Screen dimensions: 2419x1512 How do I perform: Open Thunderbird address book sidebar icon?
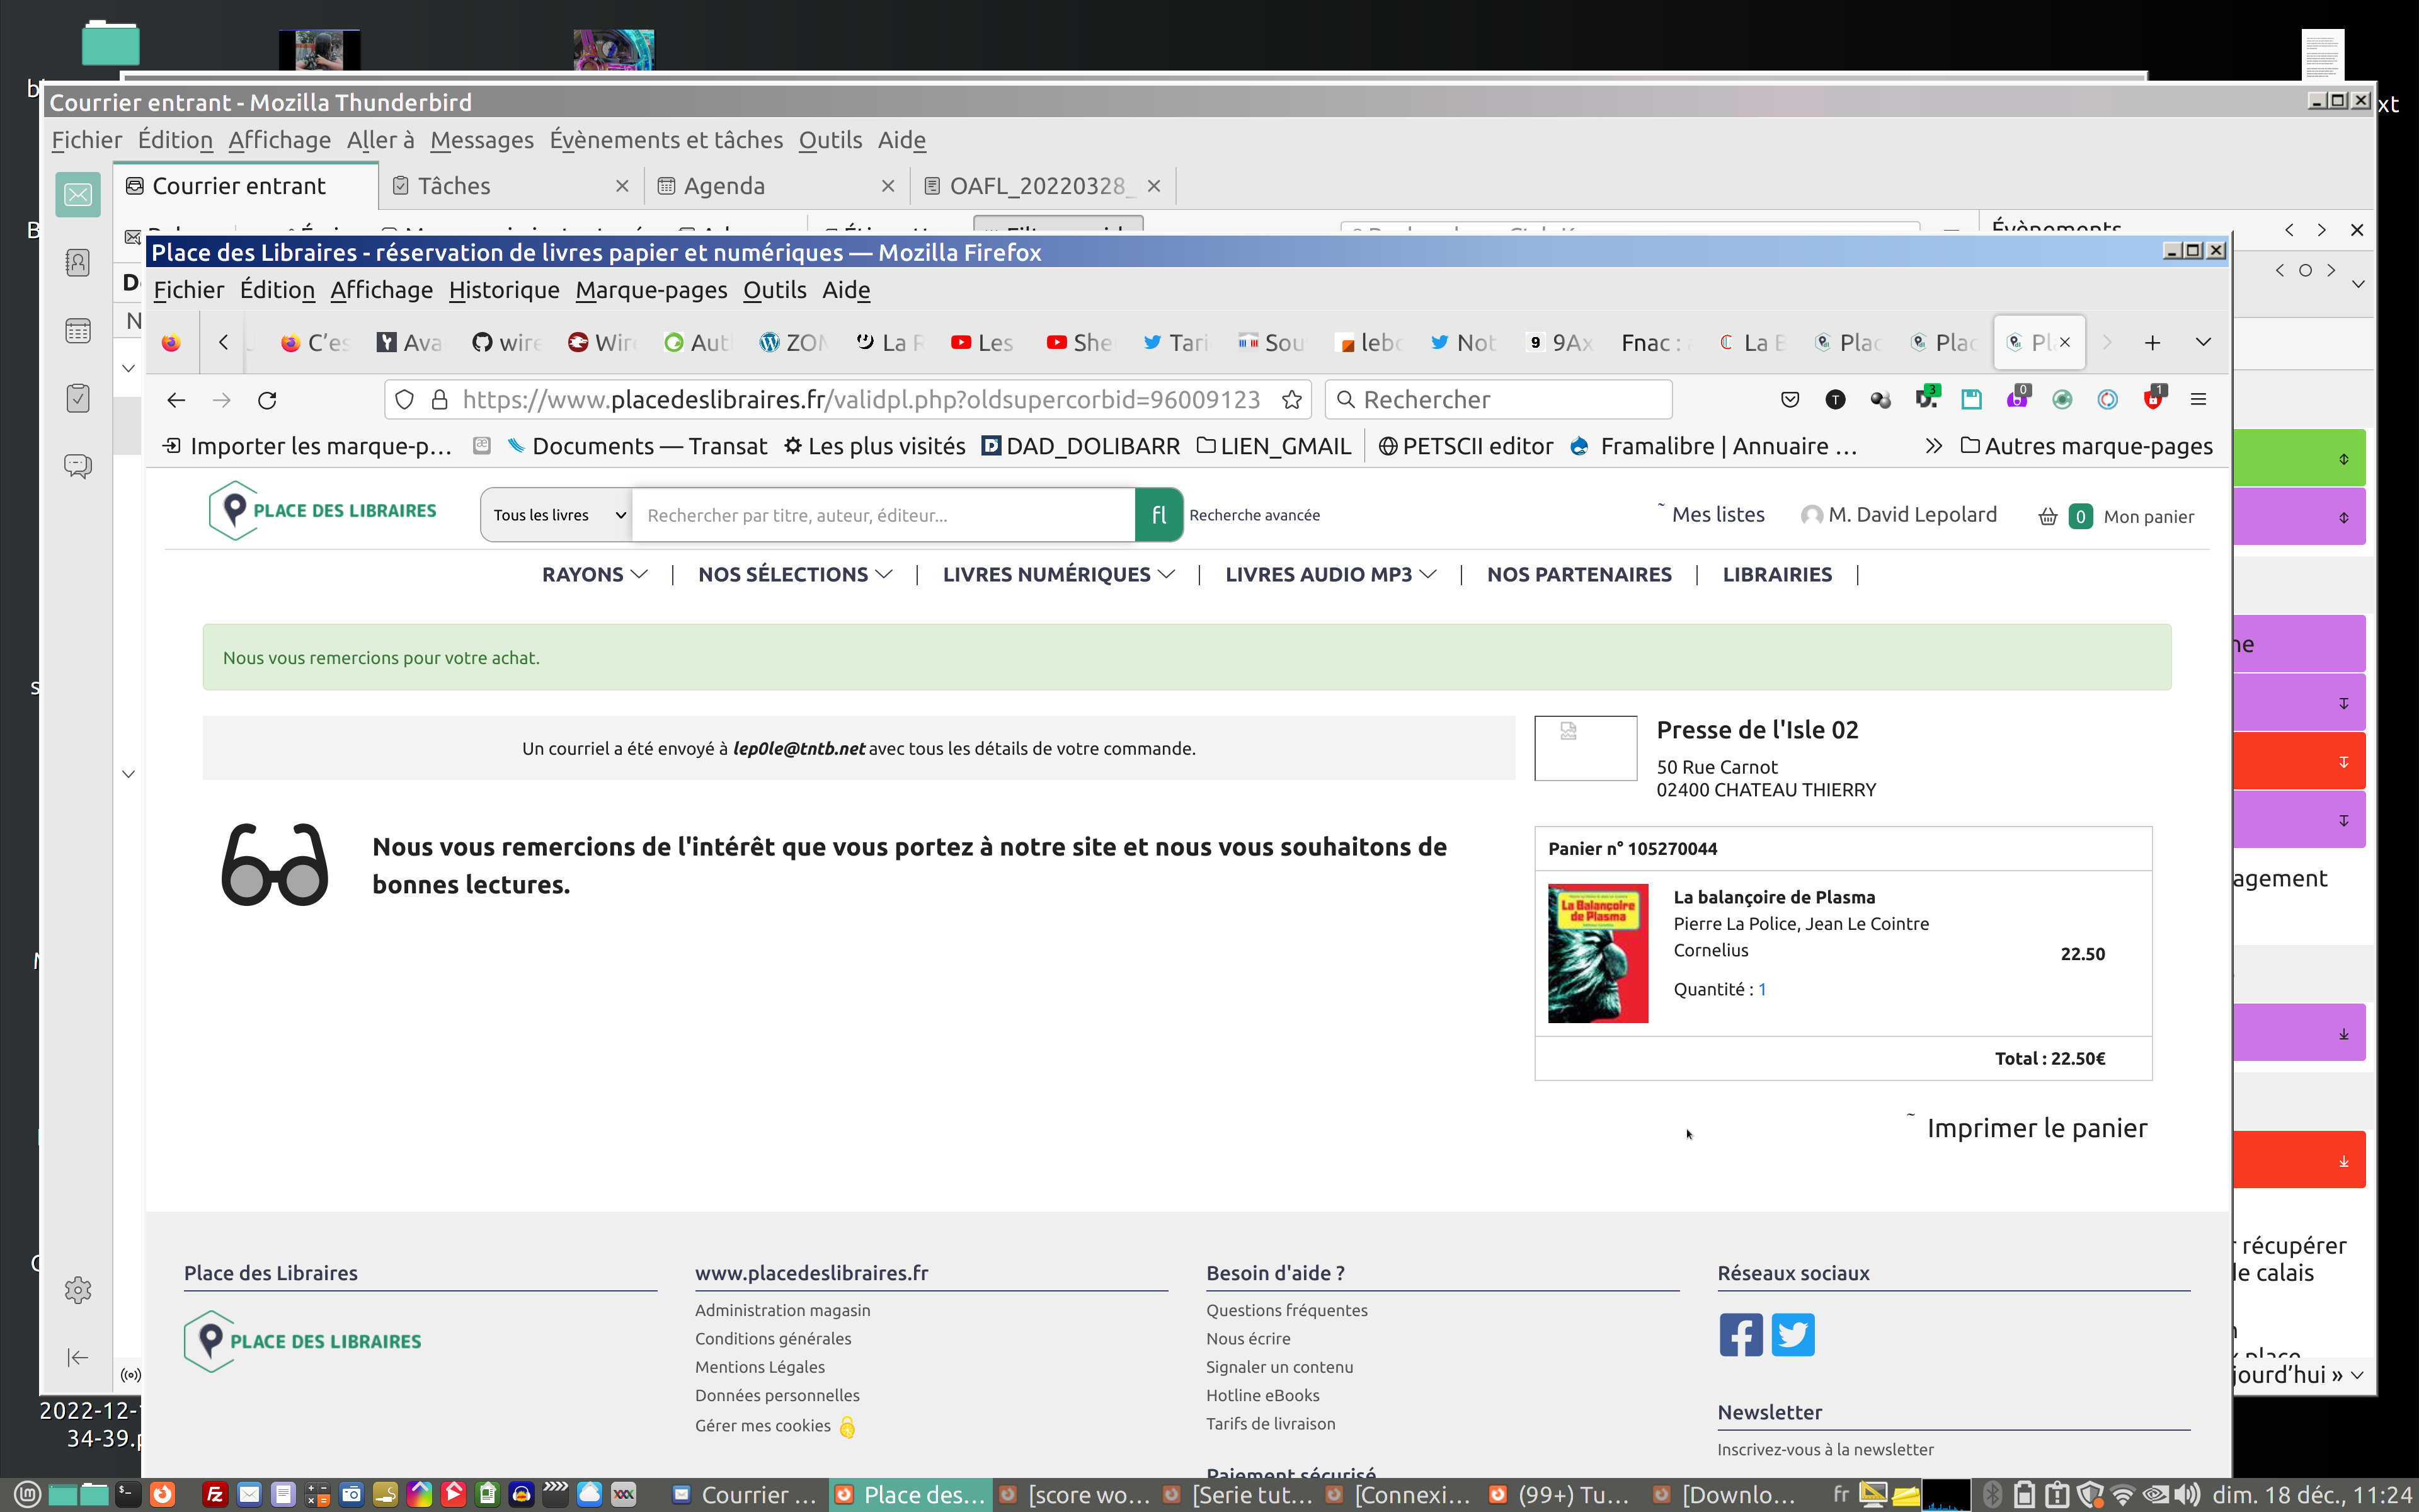coord(78,263)
